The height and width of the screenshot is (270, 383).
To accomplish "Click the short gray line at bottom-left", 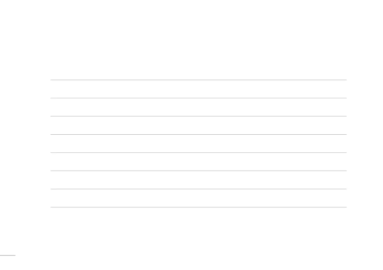I will [x=7, y=256].
